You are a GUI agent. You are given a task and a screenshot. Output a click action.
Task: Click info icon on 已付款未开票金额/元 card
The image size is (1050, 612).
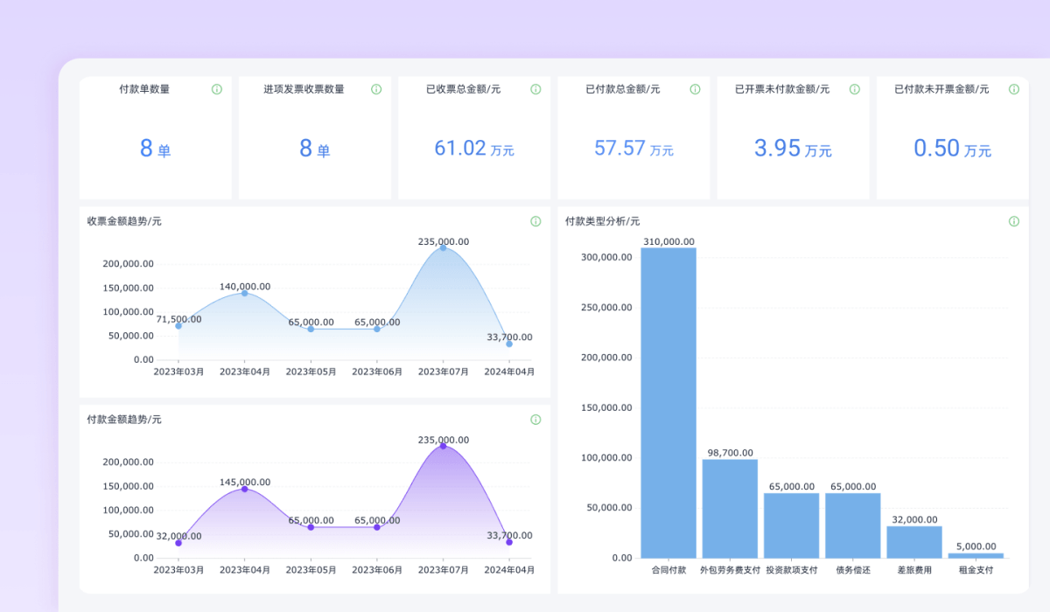[x=1013, y=89]
